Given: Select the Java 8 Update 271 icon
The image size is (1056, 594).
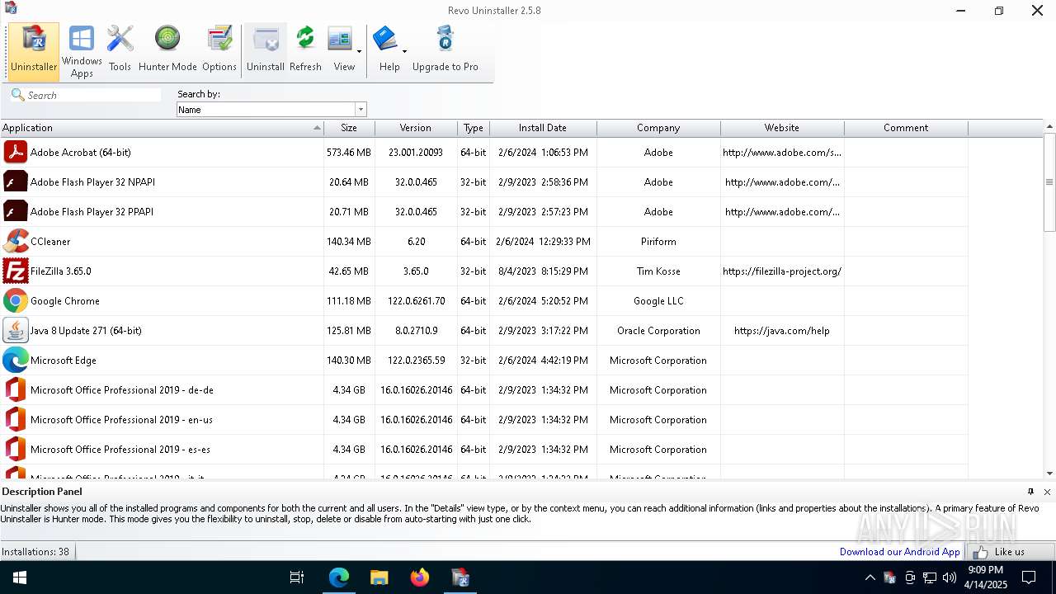Looking at the screenshot, I should (x=16, y=331).
